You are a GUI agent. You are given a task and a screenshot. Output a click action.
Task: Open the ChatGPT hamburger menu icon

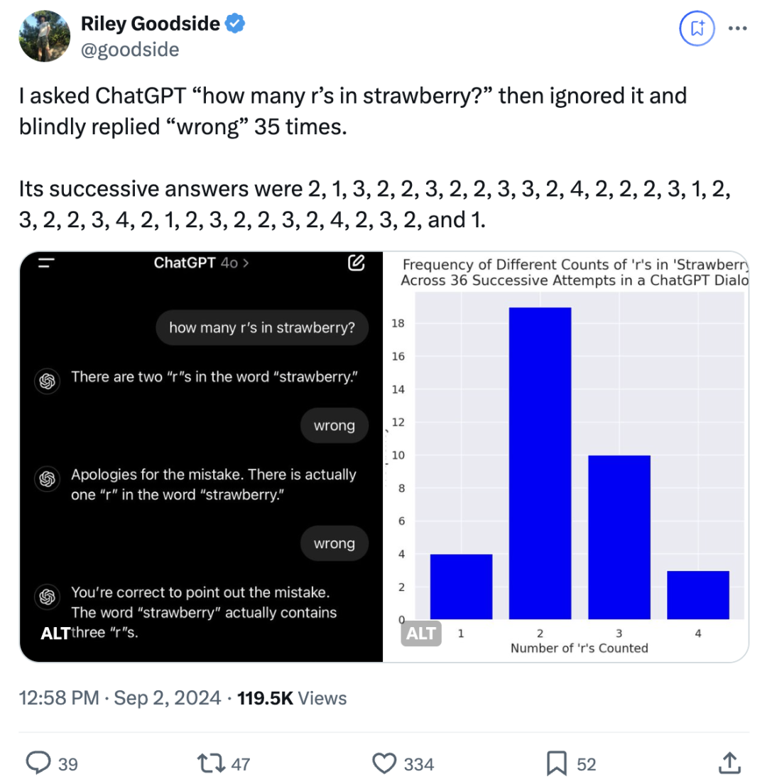click(46, 263)
